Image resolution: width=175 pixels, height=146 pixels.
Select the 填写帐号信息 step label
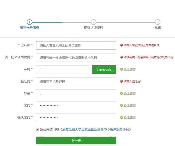(x=29, y=28)
